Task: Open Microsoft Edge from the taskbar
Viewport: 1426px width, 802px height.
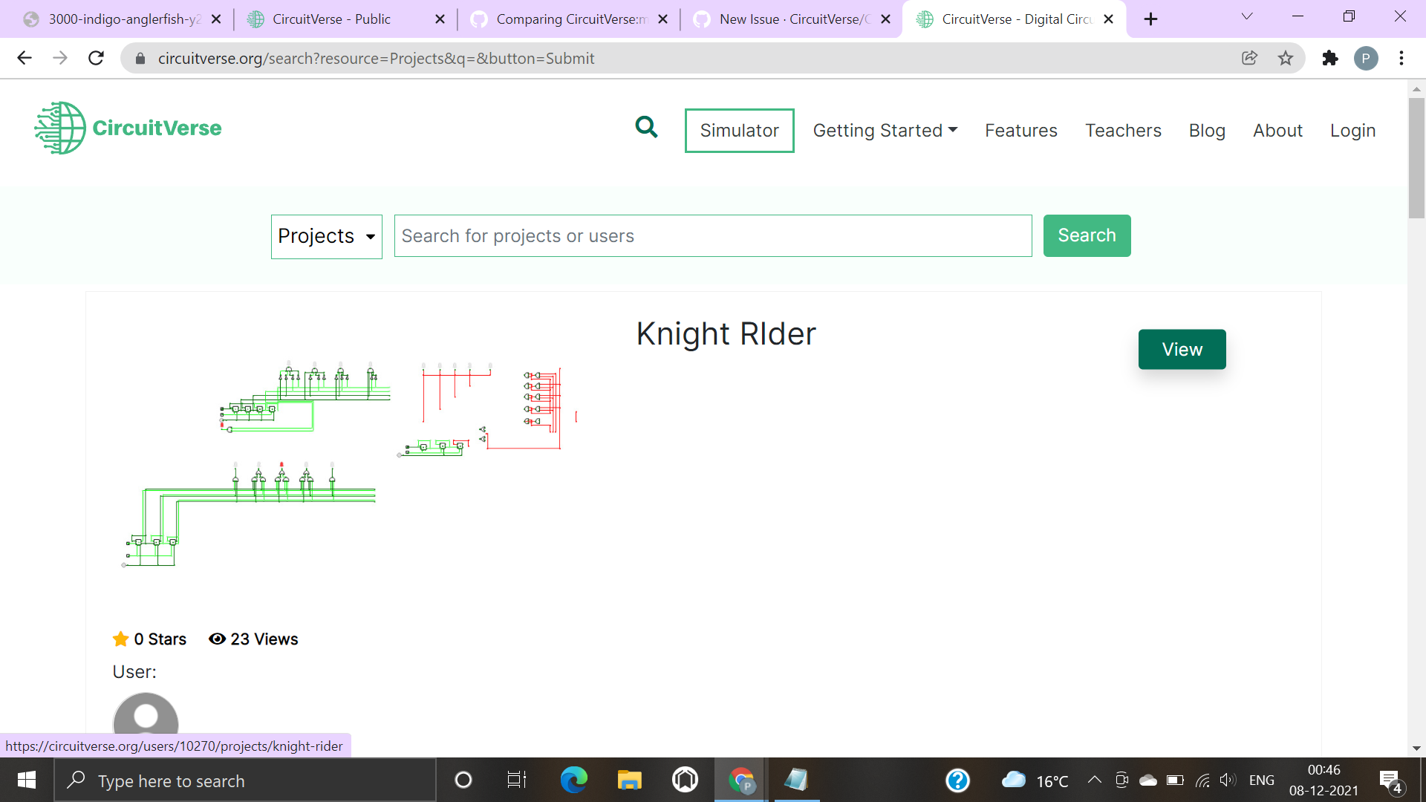Action: (x=573, y=780)
